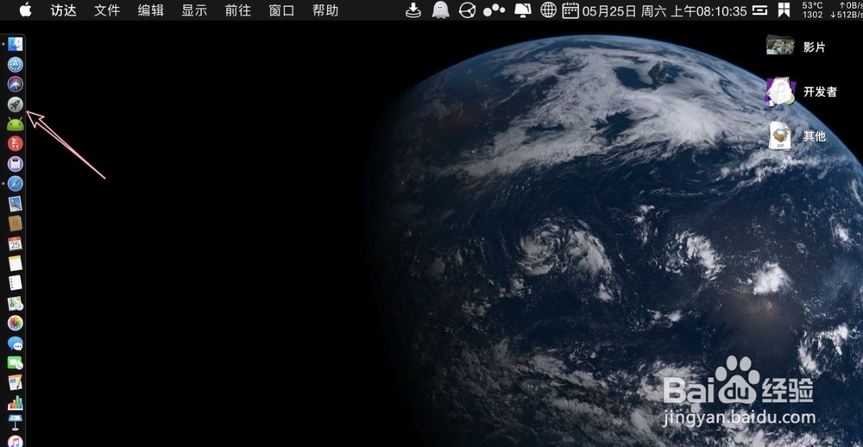Launch Safari from the Dock
The width and height of the screenshot is (863, 447).
click(15, 184)
